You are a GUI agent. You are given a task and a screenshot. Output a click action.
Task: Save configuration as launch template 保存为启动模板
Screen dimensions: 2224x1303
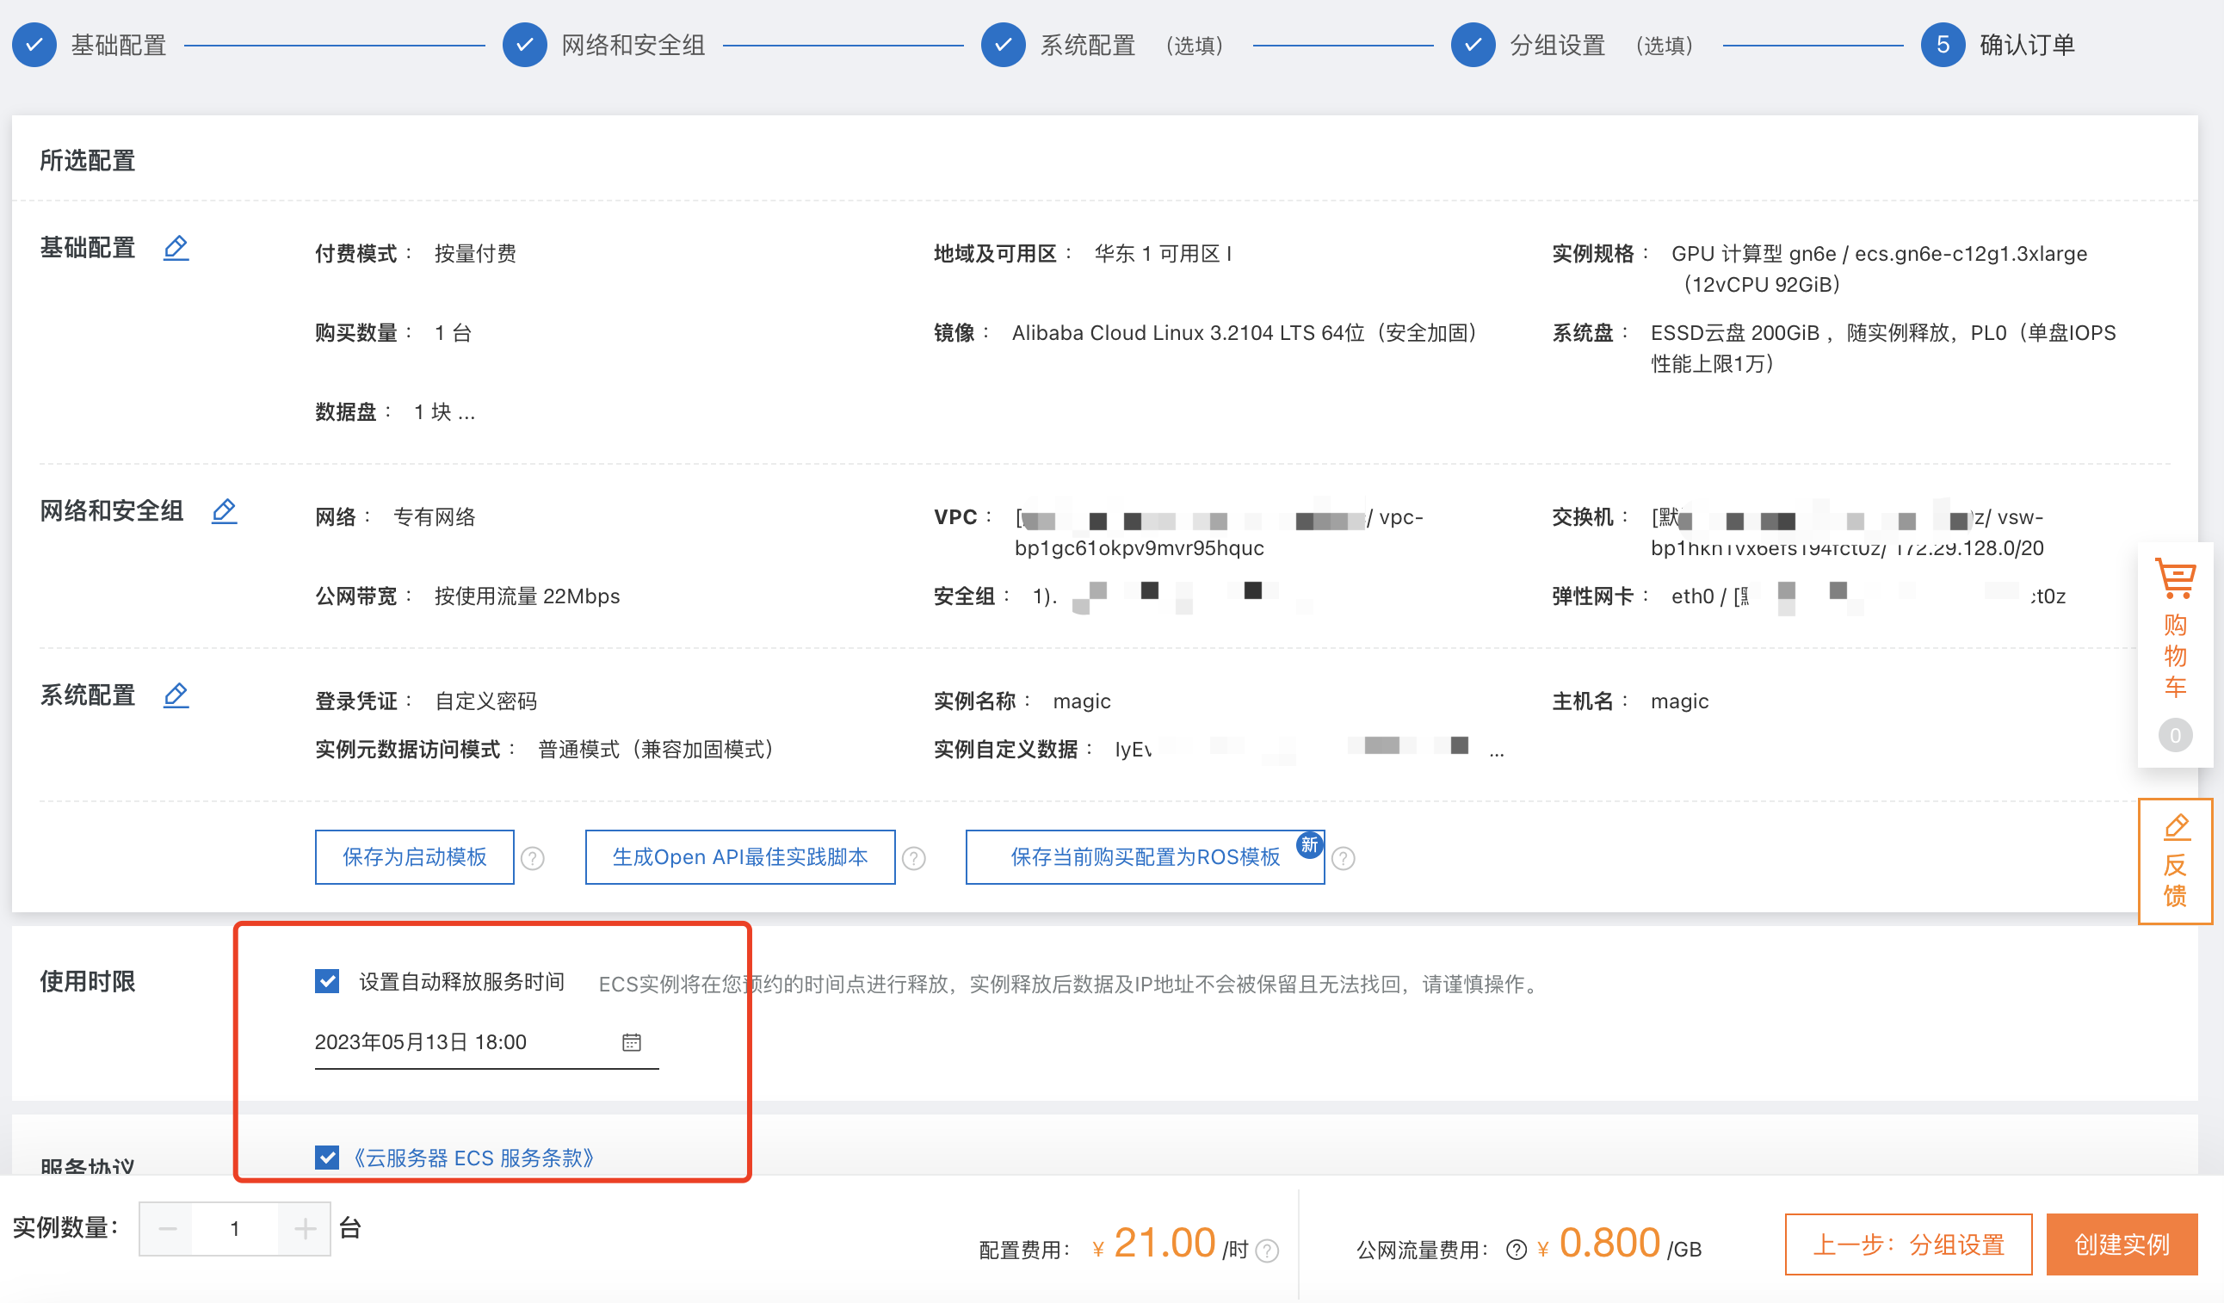click(414, 856)
